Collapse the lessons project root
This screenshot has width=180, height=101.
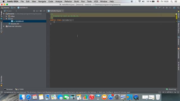click(x=4, y=14)
